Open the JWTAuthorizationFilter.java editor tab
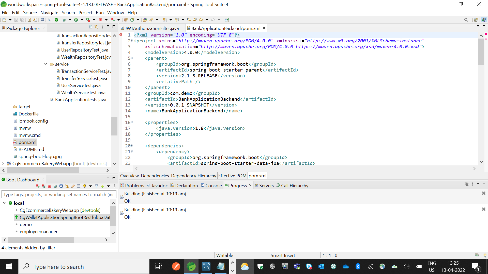The image size is (488, 274). click(152, 28)
